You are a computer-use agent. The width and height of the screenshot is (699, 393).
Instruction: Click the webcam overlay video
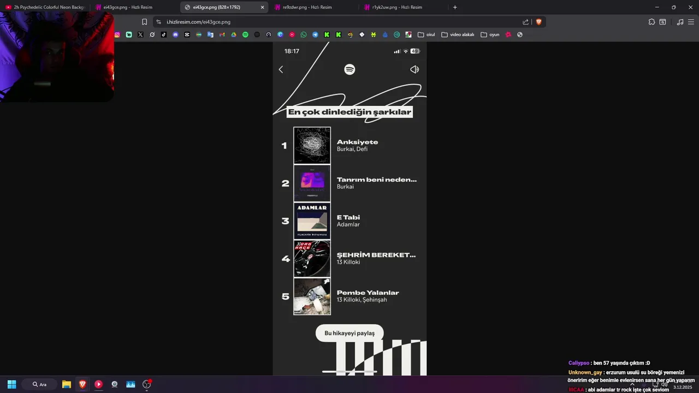point(57,57)
